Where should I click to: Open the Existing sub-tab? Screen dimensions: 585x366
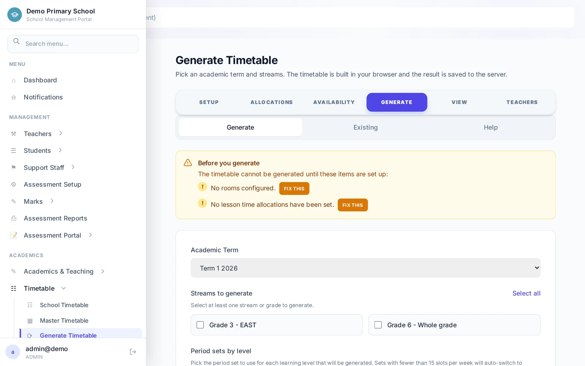click(366, 127)
